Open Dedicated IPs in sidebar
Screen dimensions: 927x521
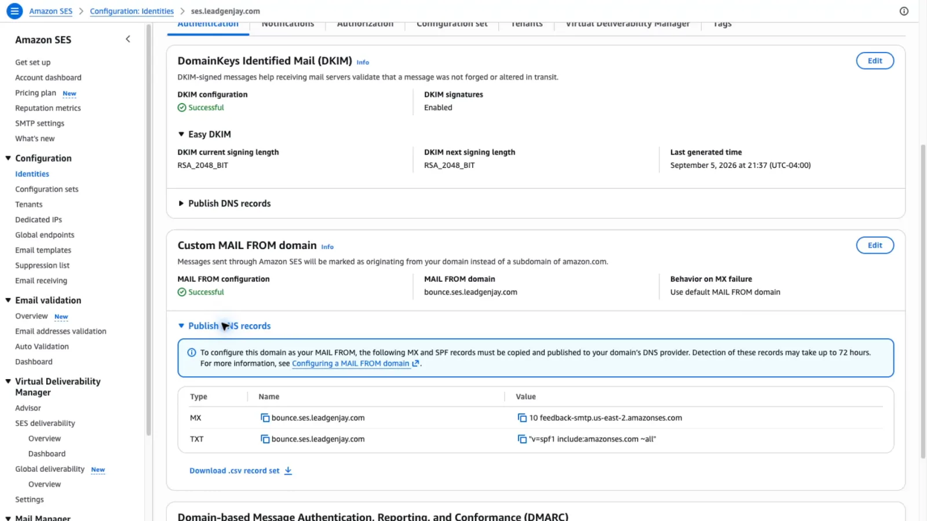coord(38,220)
